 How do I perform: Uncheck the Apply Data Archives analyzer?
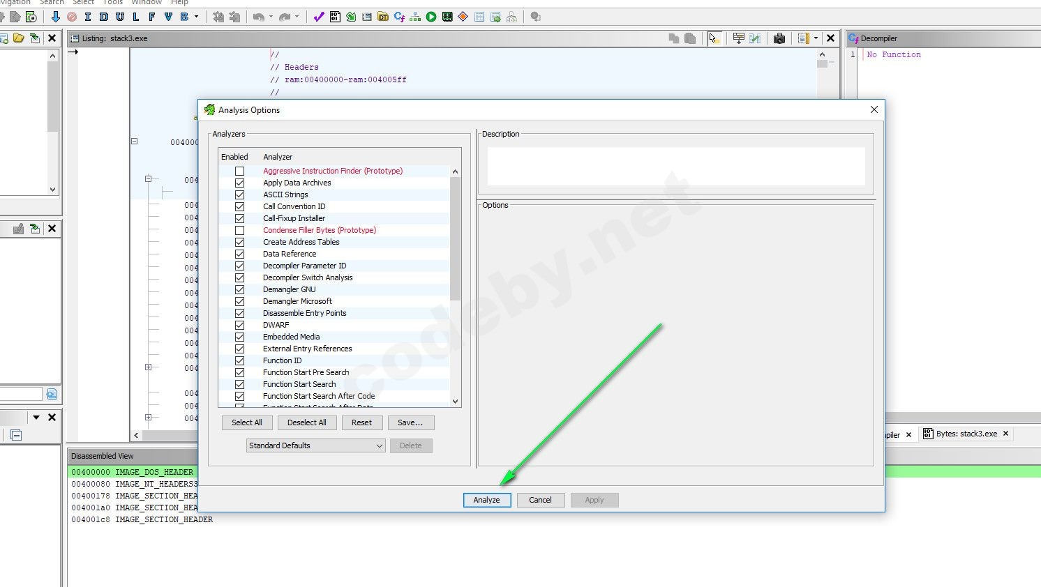(240, 183)
